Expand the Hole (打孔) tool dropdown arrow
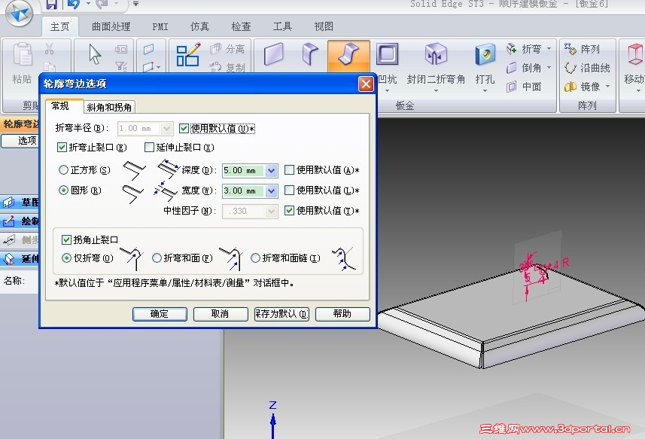Viewport: 645px width, 439px height. point(485,90)
